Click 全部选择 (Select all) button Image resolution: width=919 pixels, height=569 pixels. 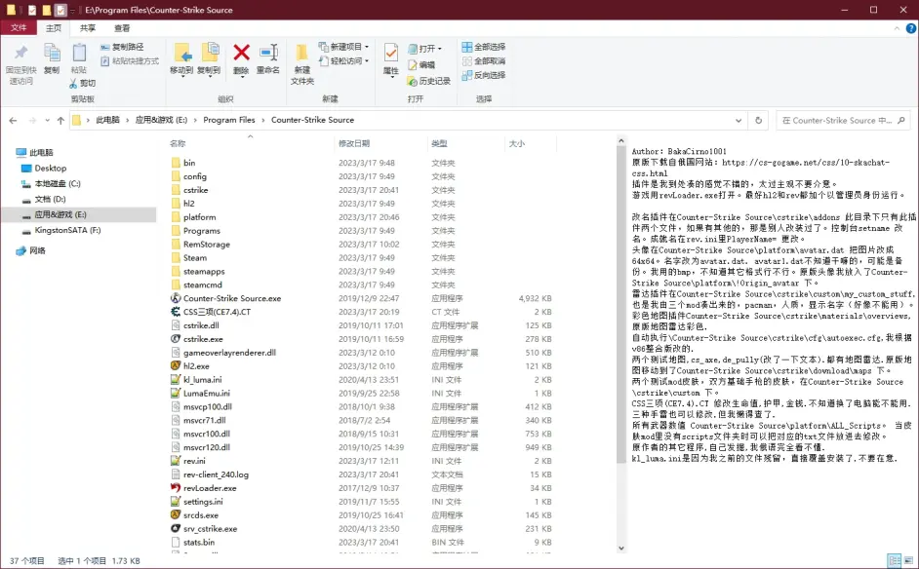[x=483, y=47]
